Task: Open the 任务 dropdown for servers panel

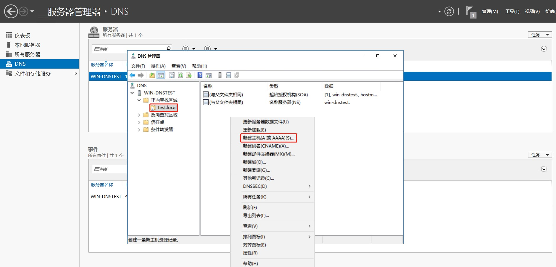Action: [x=539, y=35]
